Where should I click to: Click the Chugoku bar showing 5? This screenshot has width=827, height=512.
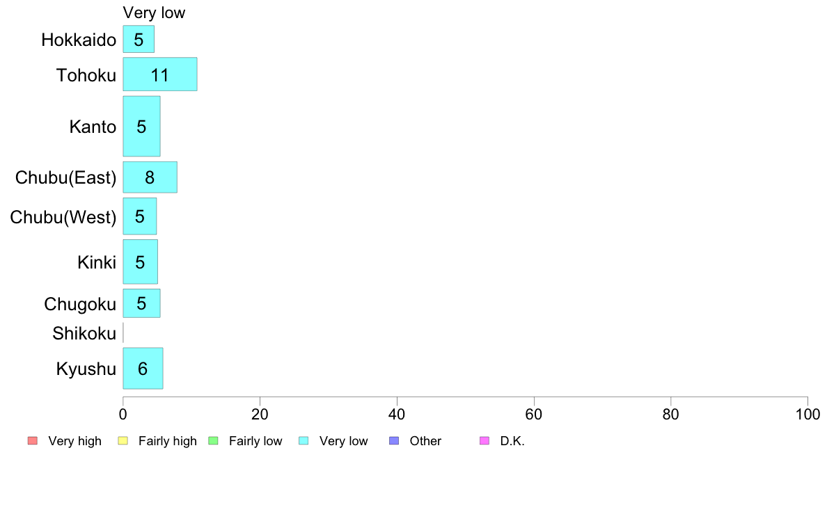coord(141,303)
